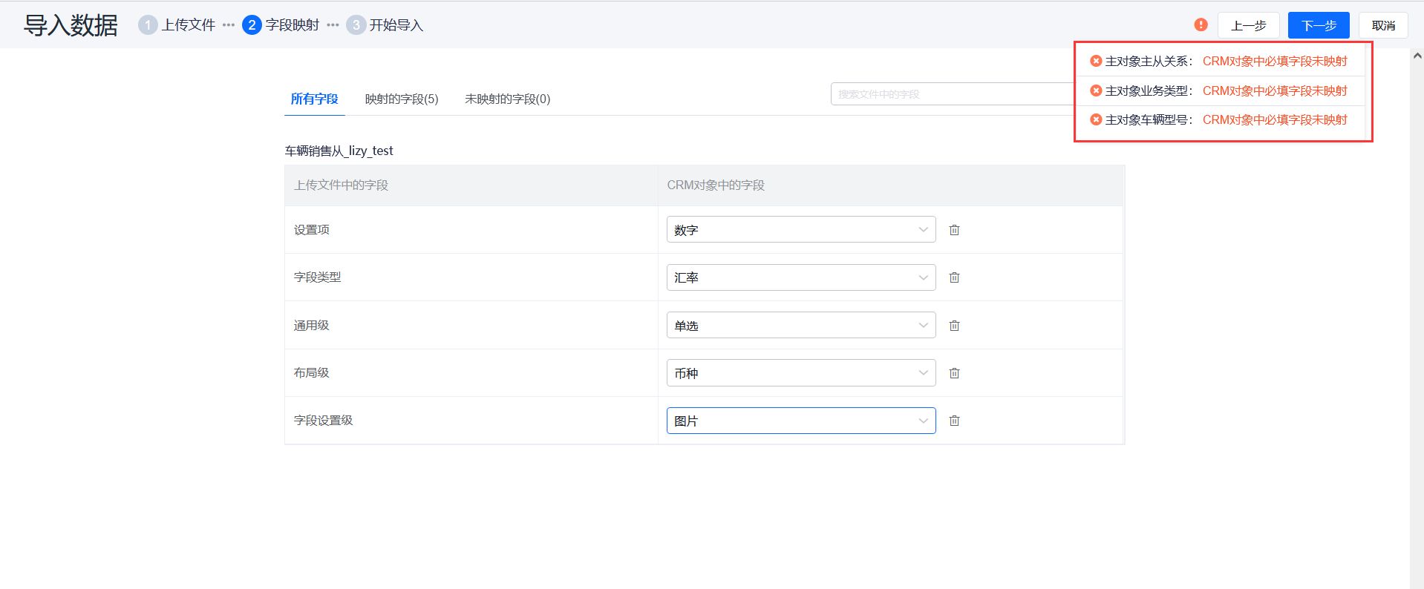
Task: Remove the 通用级 mapping row
Action: [x=954, y=326]
